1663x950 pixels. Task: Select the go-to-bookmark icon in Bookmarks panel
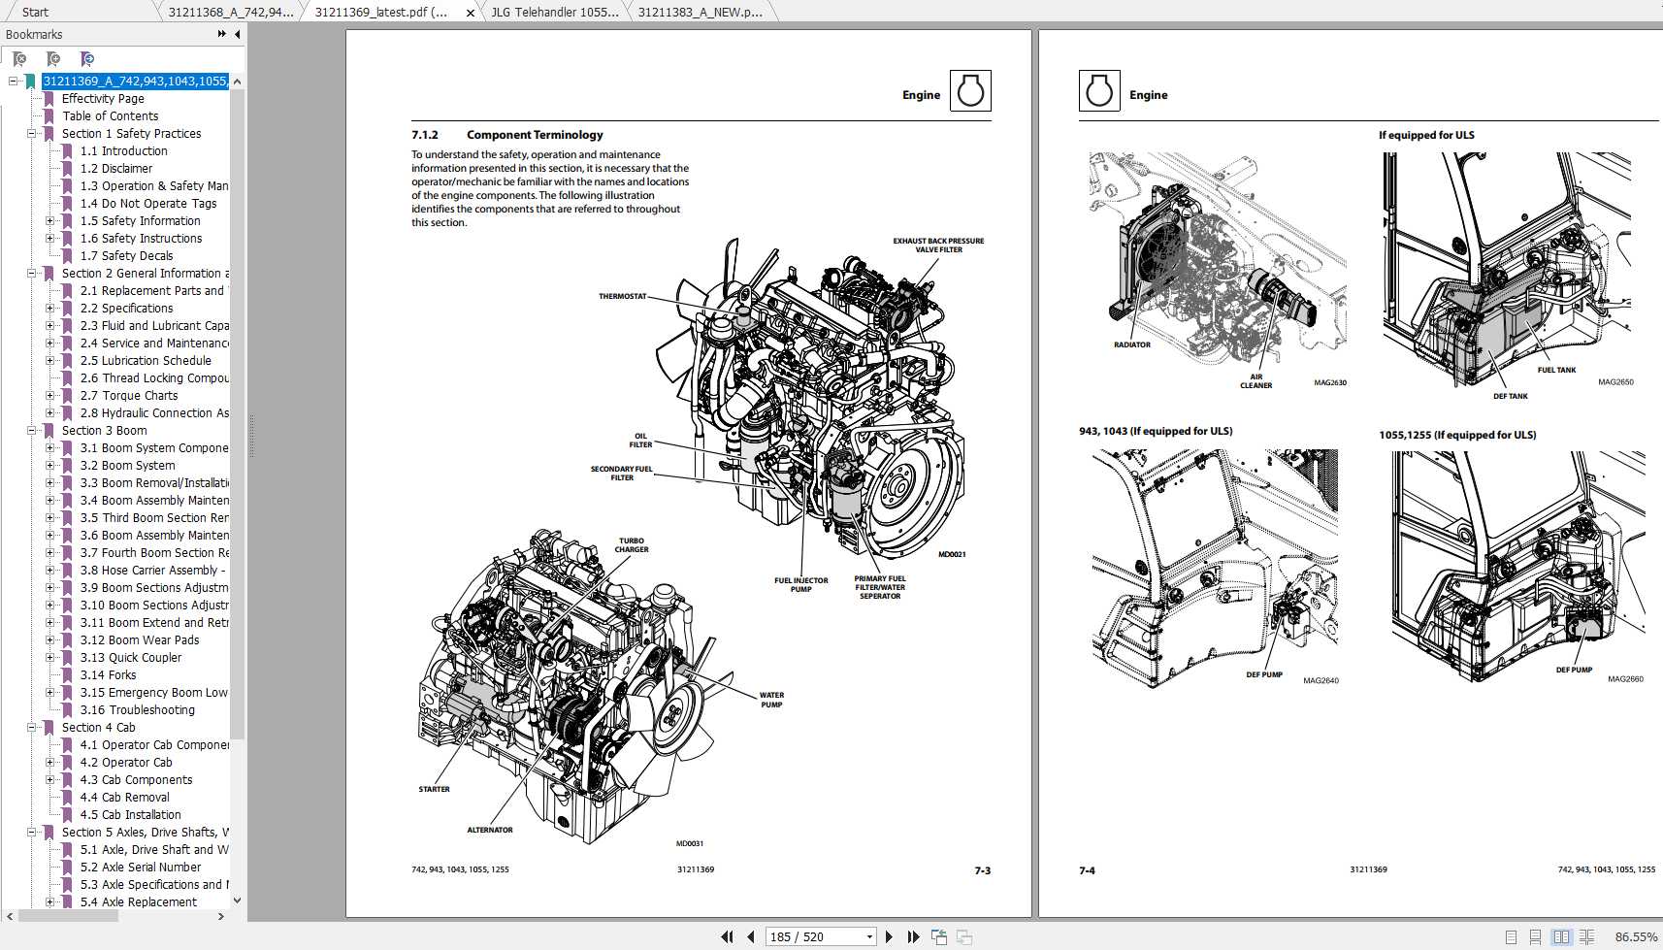click(x=87, y=58)
